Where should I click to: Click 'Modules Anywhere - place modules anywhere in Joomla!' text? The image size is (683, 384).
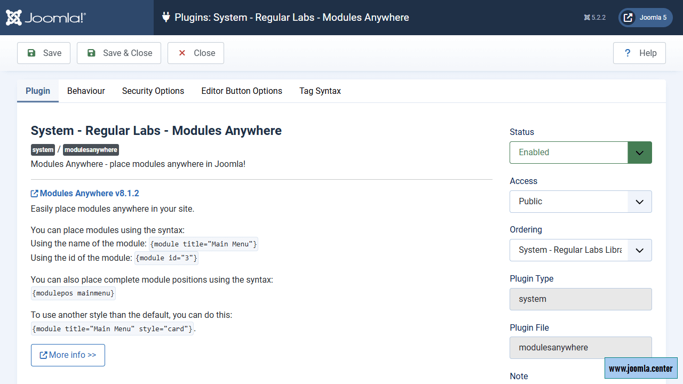coord(138,164)
